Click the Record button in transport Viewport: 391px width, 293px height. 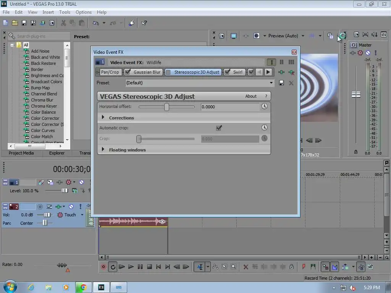coord(103,267)
